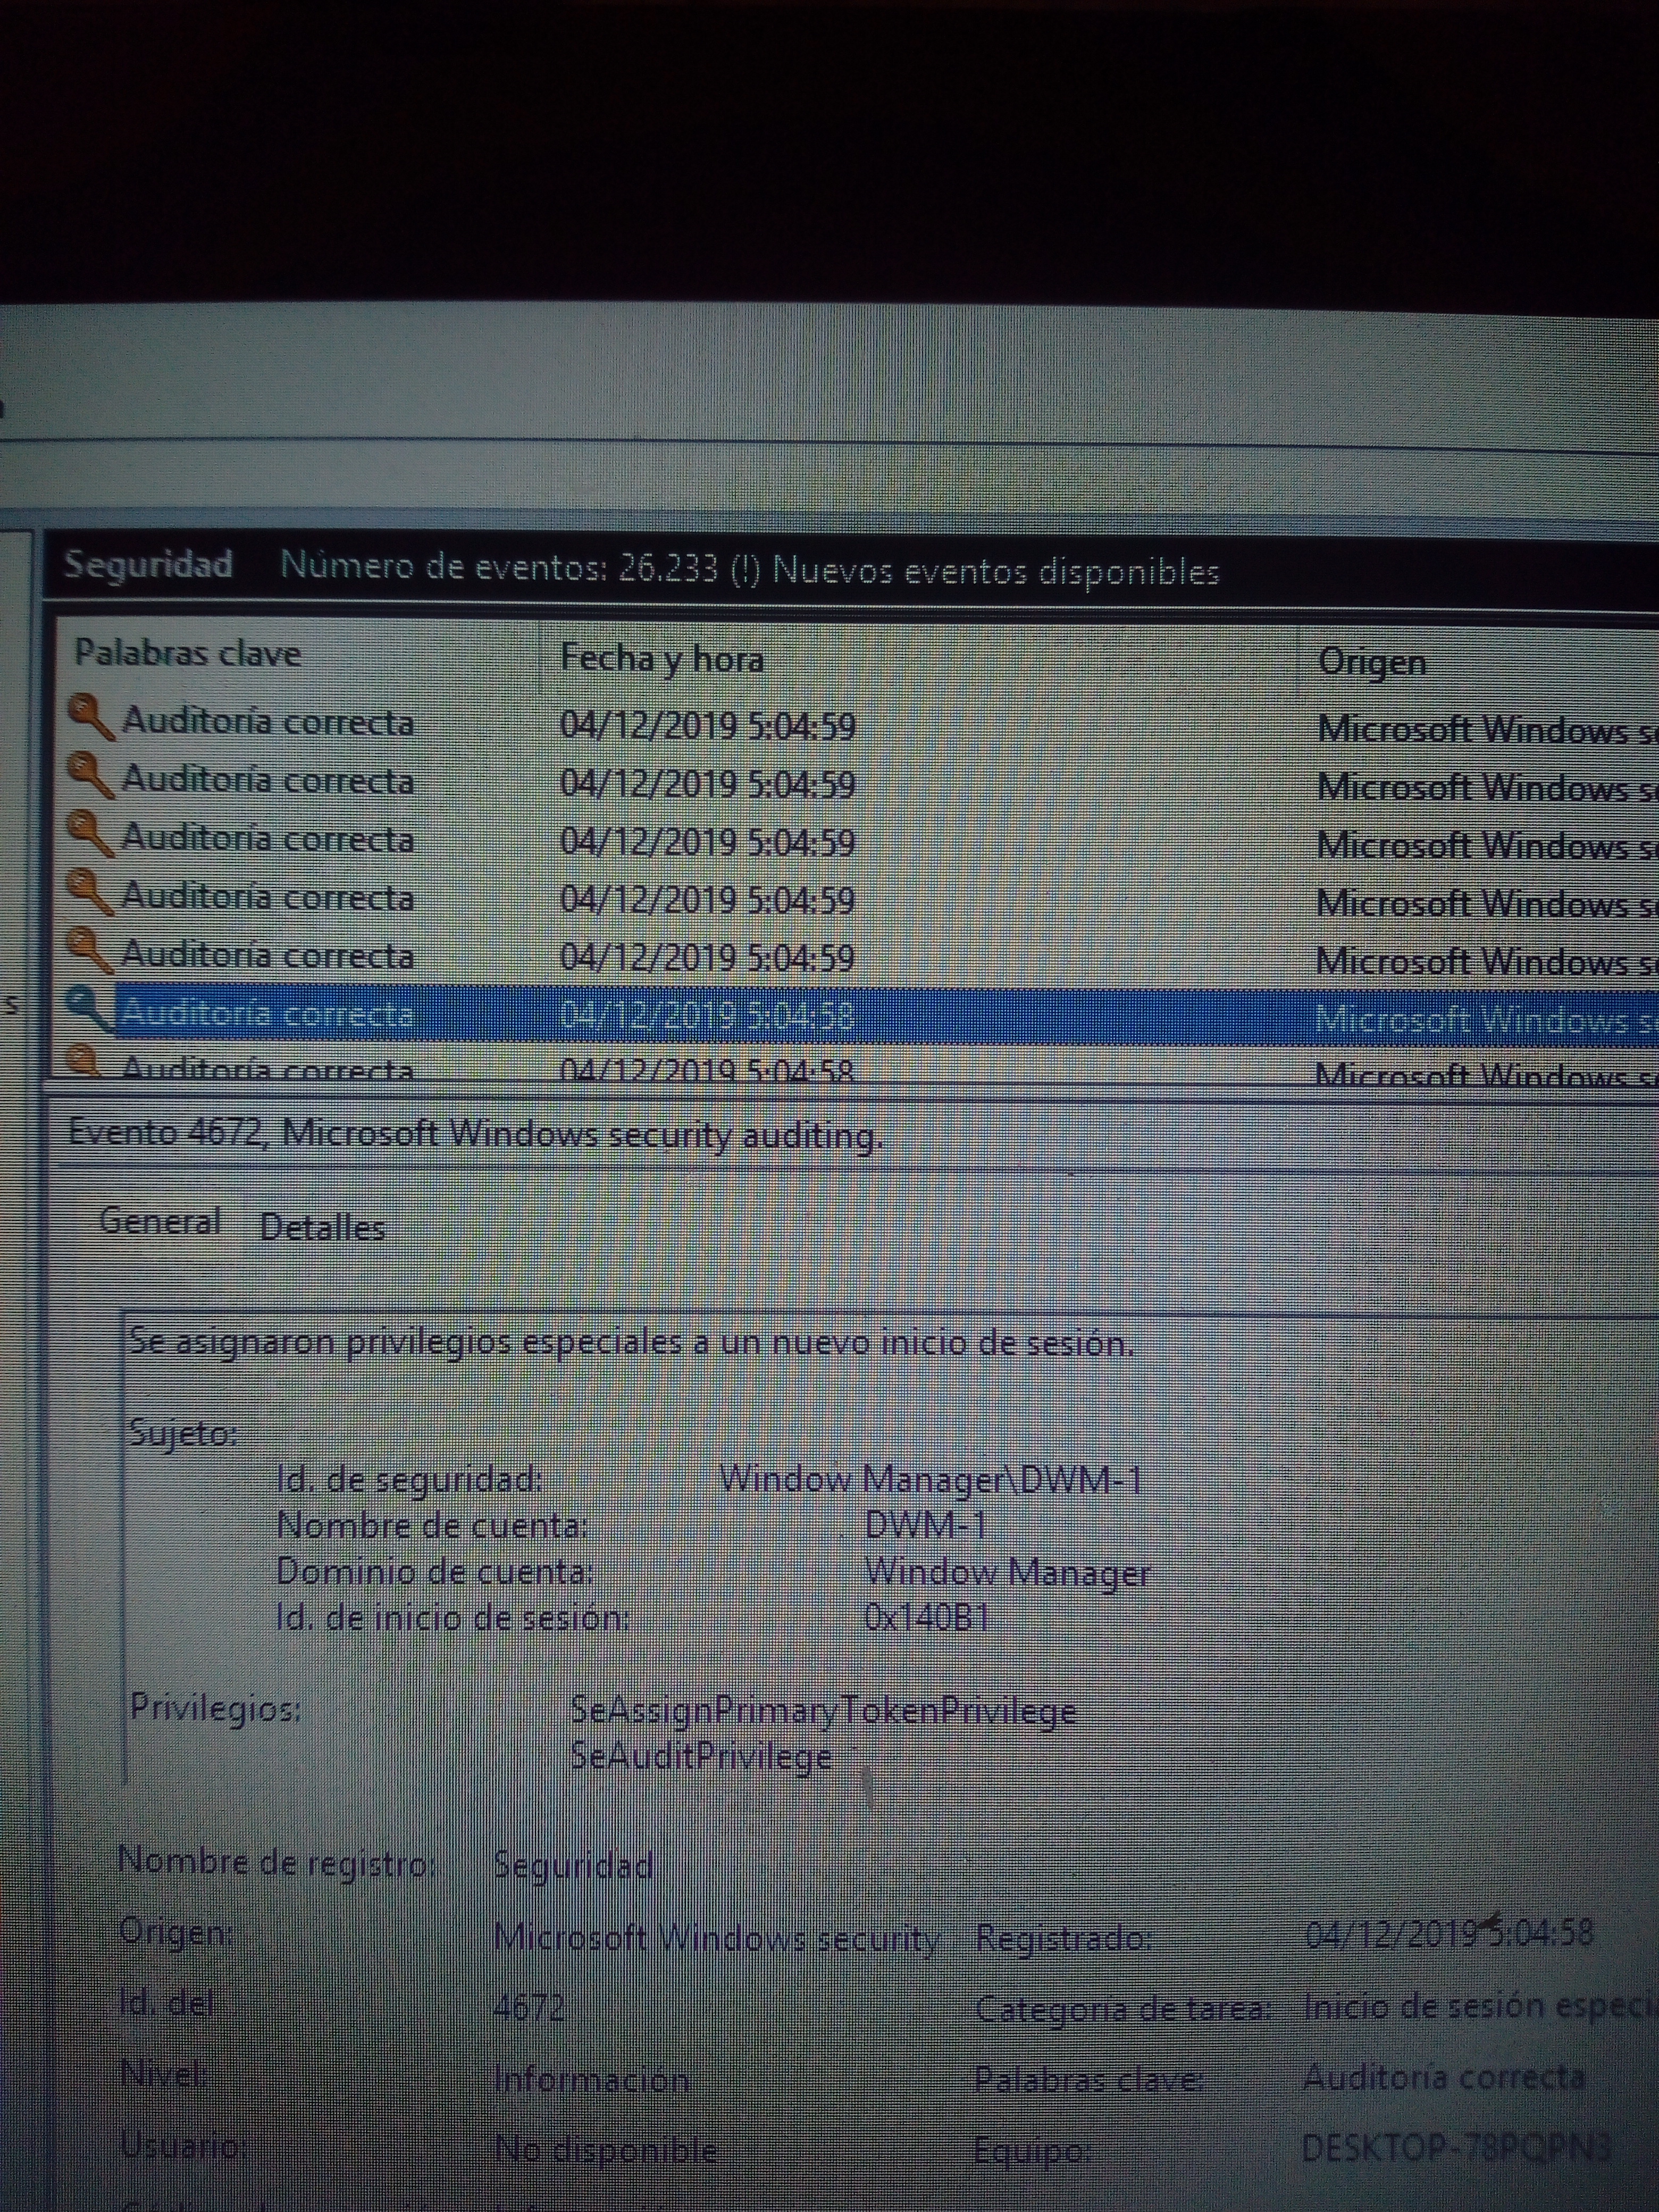
Task: Sort by the Palabras clave column header
Action: click(188, 654)
